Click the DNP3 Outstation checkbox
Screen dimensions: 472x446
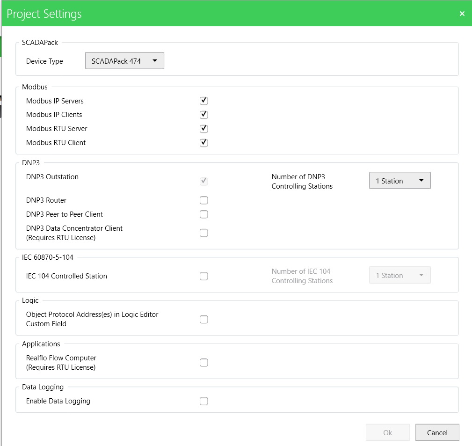pyautogui.click(x=204, y=181)
